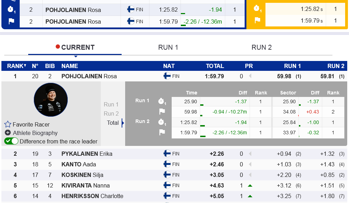Select the Run 1 option beside the athlete photo
The width and height of the screenshot is (349, 203).
pyautogui.click(x=111, y=104)
